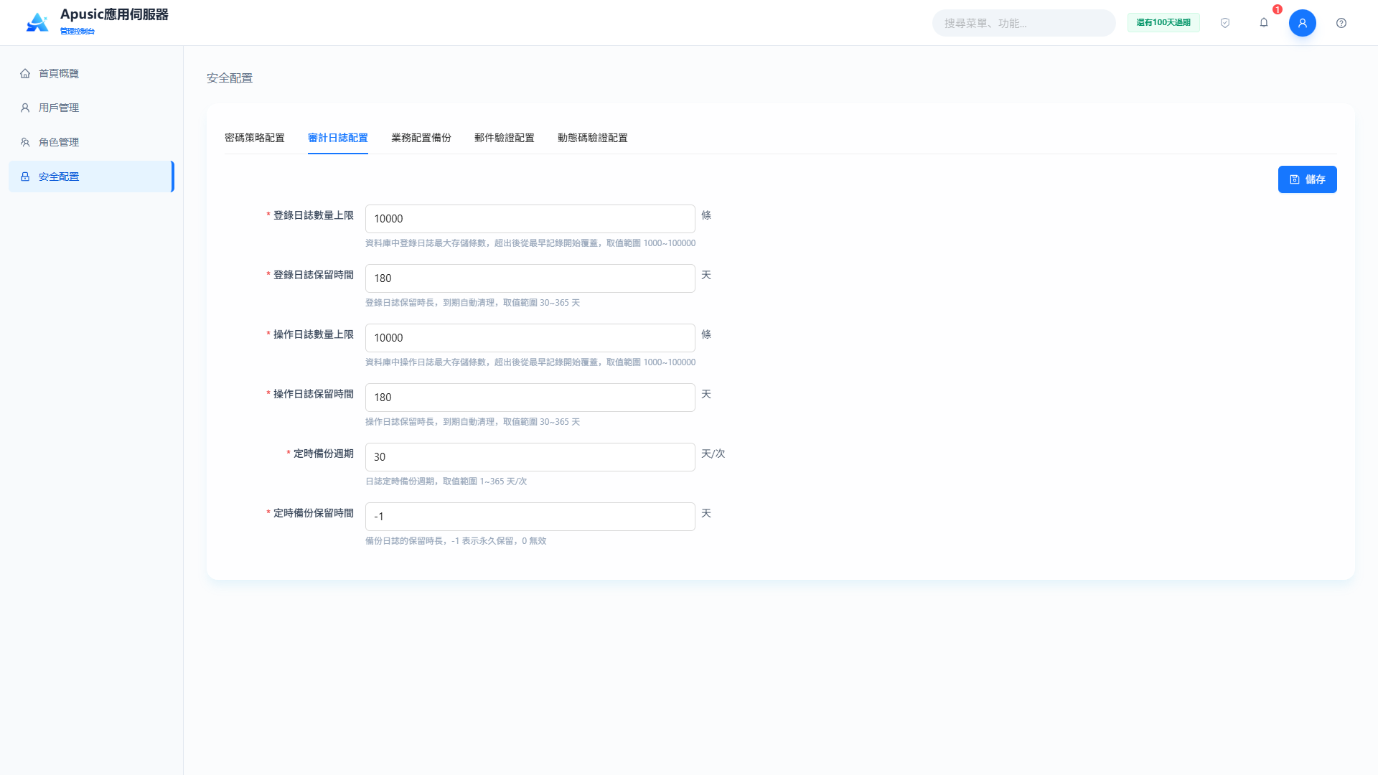1378x775 pixels.
Task: Click the 安全配置 page heading
Action: tap(230, 78)
